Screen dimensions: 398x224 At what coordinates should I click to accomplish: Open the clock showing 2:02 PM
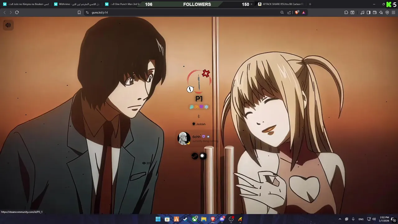(x=384, y=219)
